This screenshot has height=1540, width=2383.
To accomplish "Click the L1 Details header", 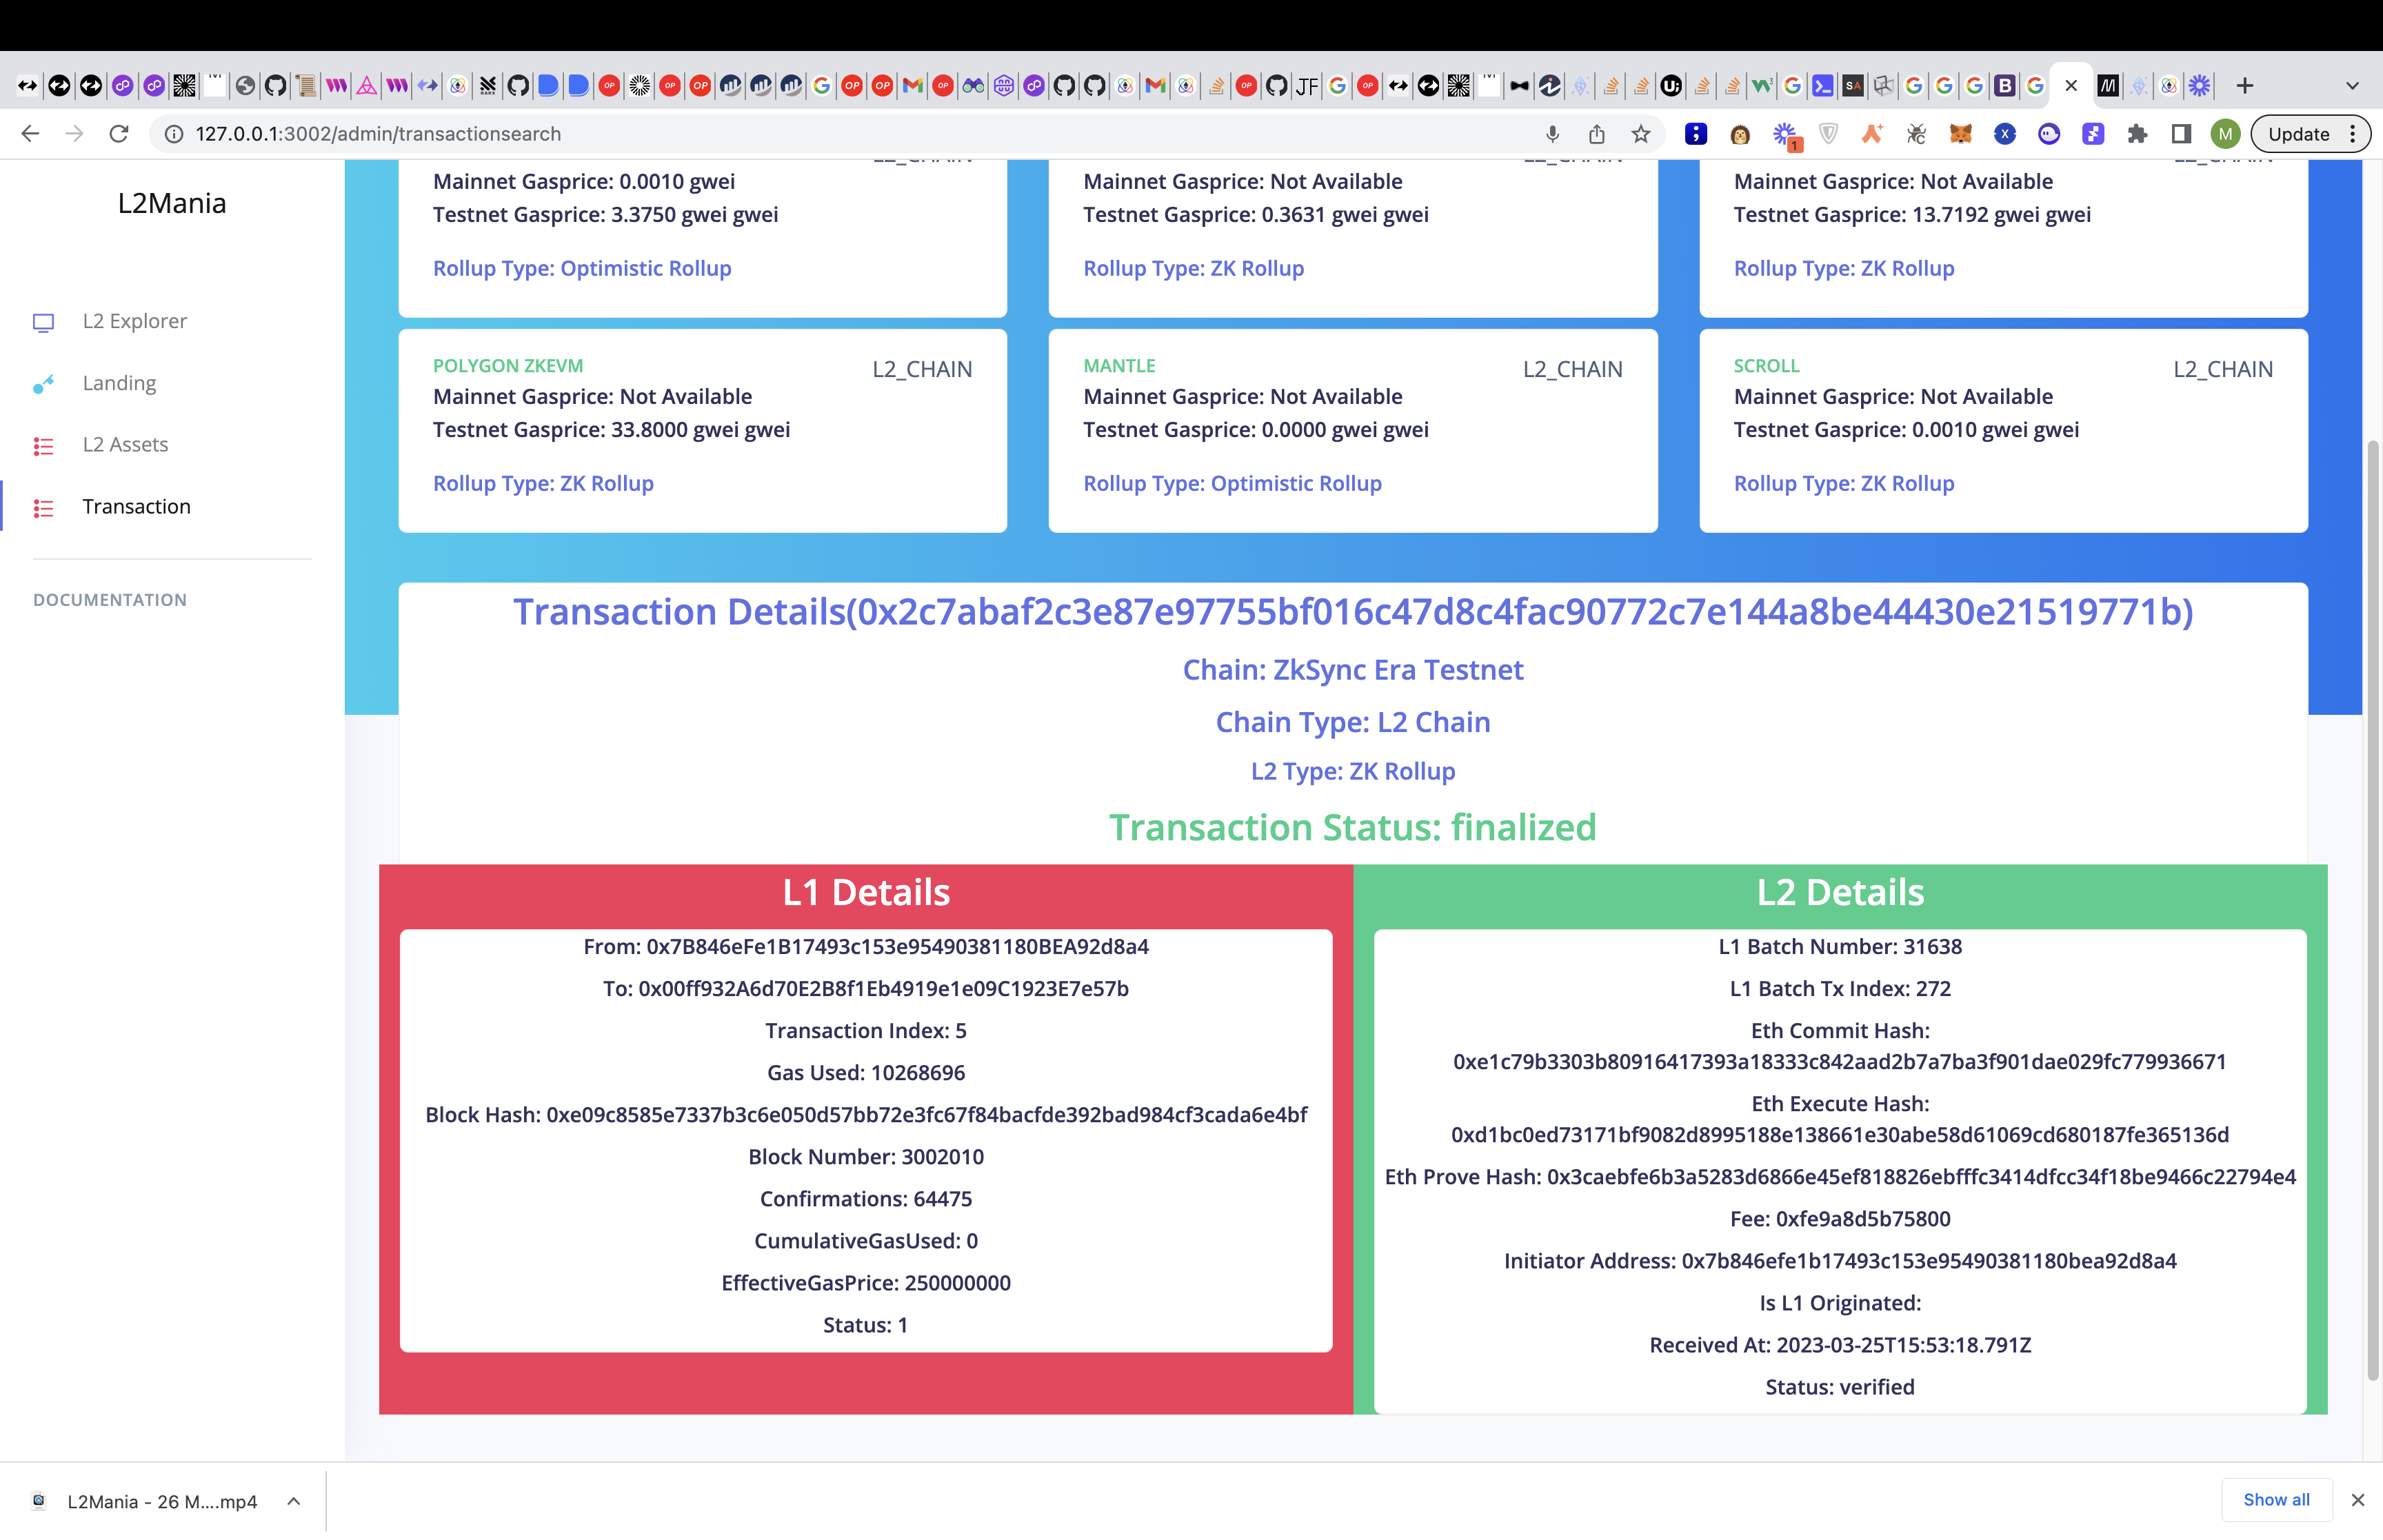I will tap(866, 893).
